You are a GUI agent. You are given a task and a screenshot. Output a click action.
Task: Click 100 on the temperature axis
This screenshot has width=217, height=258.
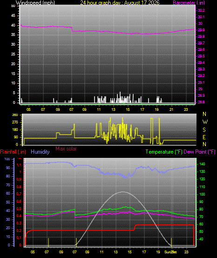(202, 194)
